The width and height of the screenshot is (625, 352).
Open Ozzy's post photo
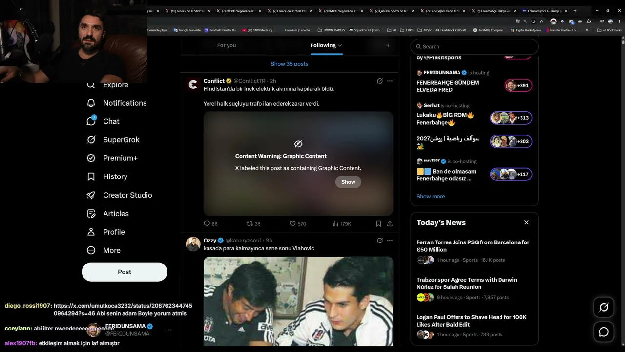click(x=298, y=302)
